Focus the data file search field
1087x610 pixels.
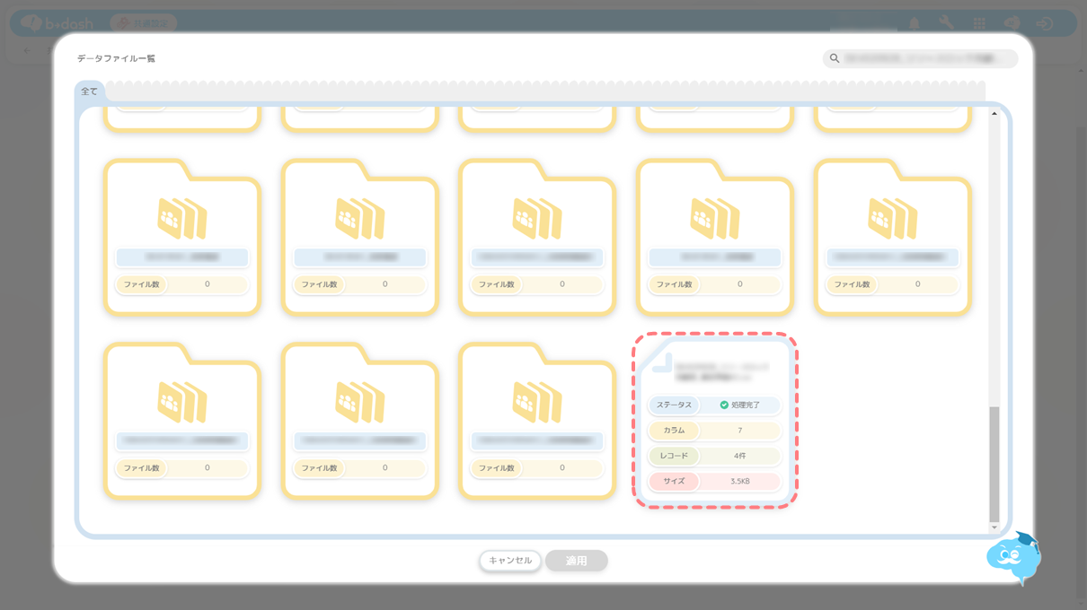[920, 58]
